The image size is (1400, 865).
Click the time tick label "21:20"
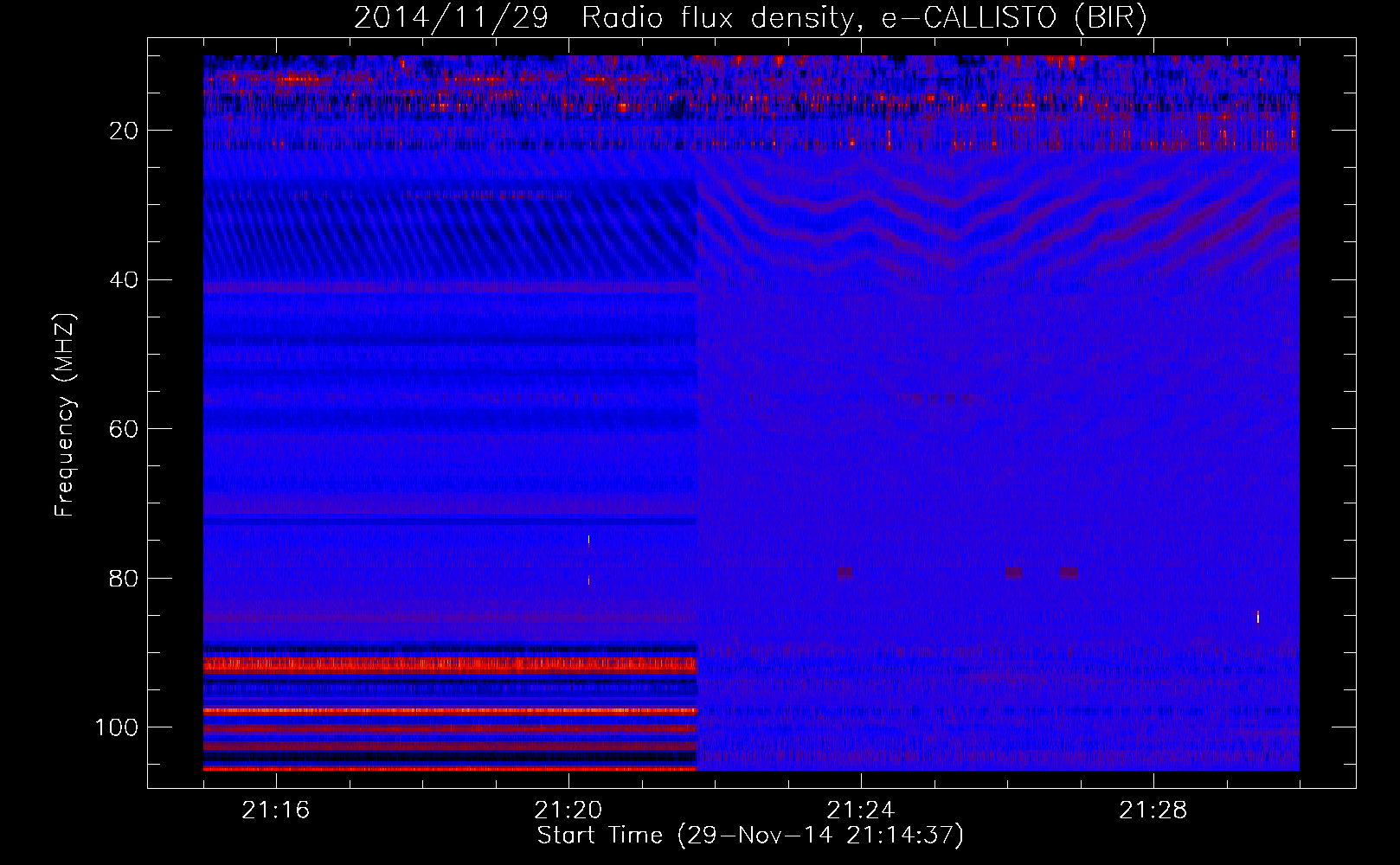click(568, 811)
